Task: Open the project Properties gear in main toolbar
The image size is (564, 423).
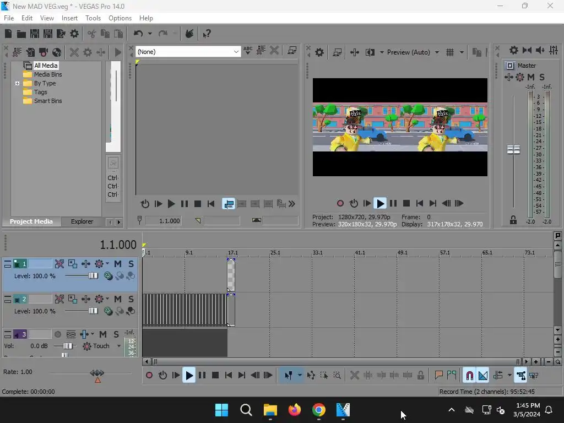Action: coord(74,34)
